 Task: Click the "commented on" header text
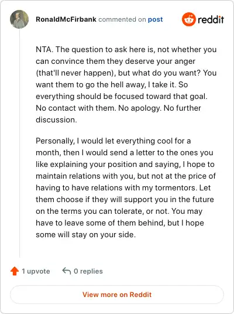(x=122, y=19)
